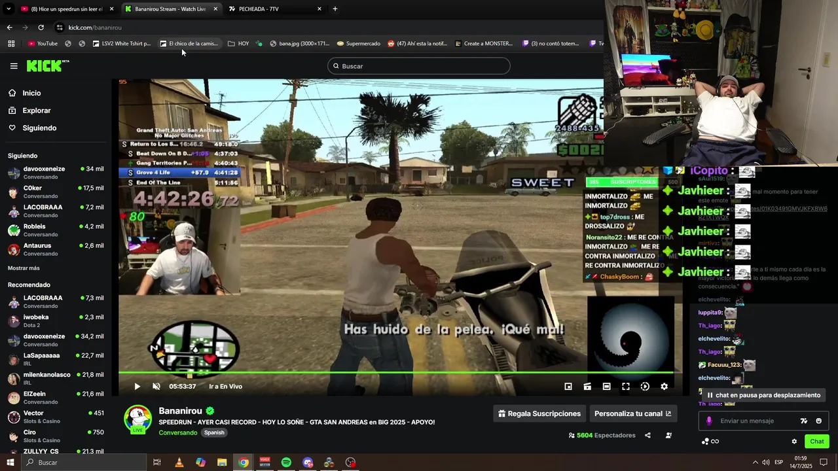Open the Kick hamburger sidebar menu
Viewport: 838px width, 471px height.
pos(14,66)
